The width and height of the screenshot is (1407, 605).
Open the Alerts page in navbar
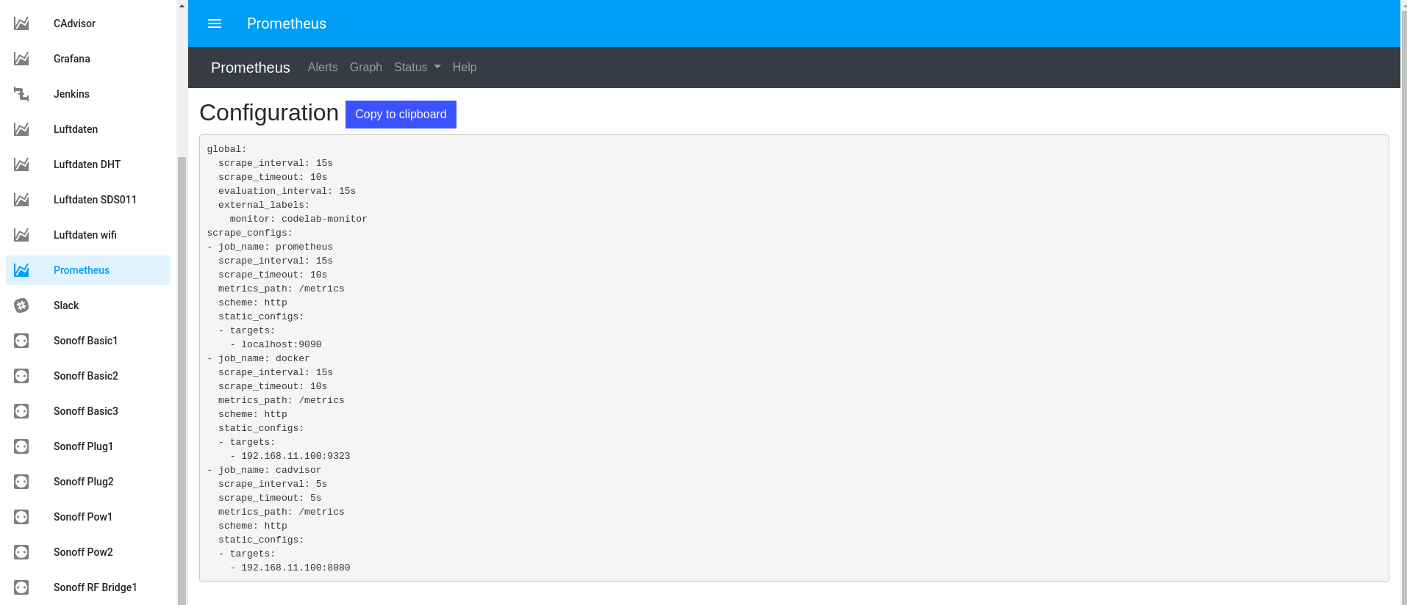(x=323, y=68)
